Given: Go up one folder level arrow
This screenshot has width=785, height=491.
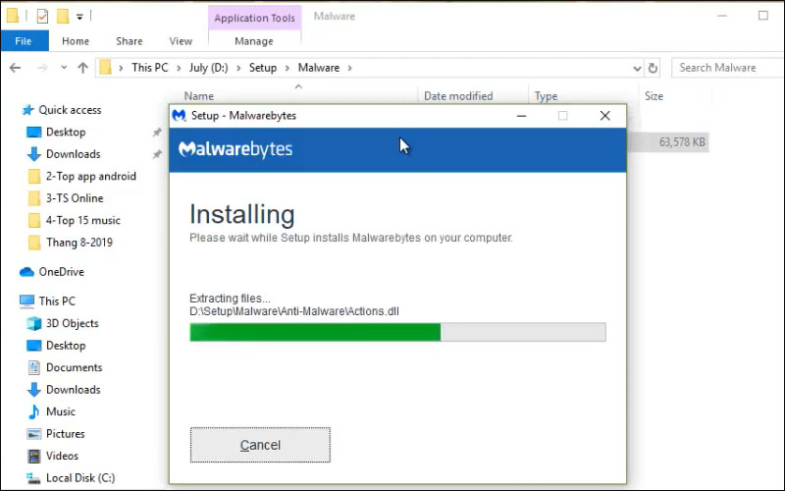Looking at the screenshot, I should [x=83, y=68].
